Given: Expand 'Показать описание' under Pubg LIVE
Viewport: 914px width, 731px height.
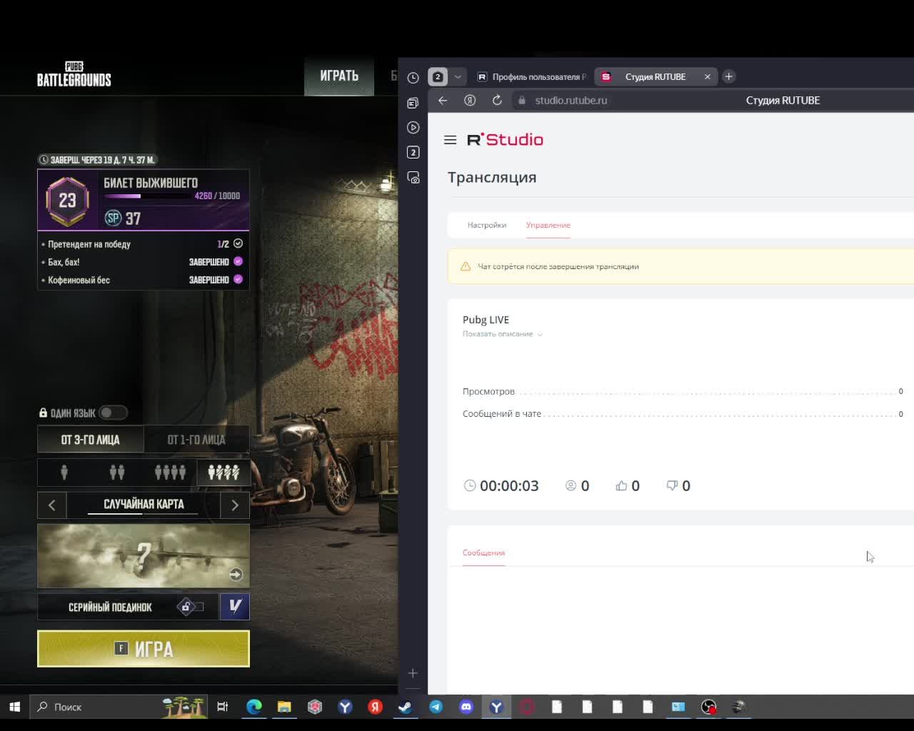Looking at the screenshot, I should pyautogui.click(x=502, y=334).
